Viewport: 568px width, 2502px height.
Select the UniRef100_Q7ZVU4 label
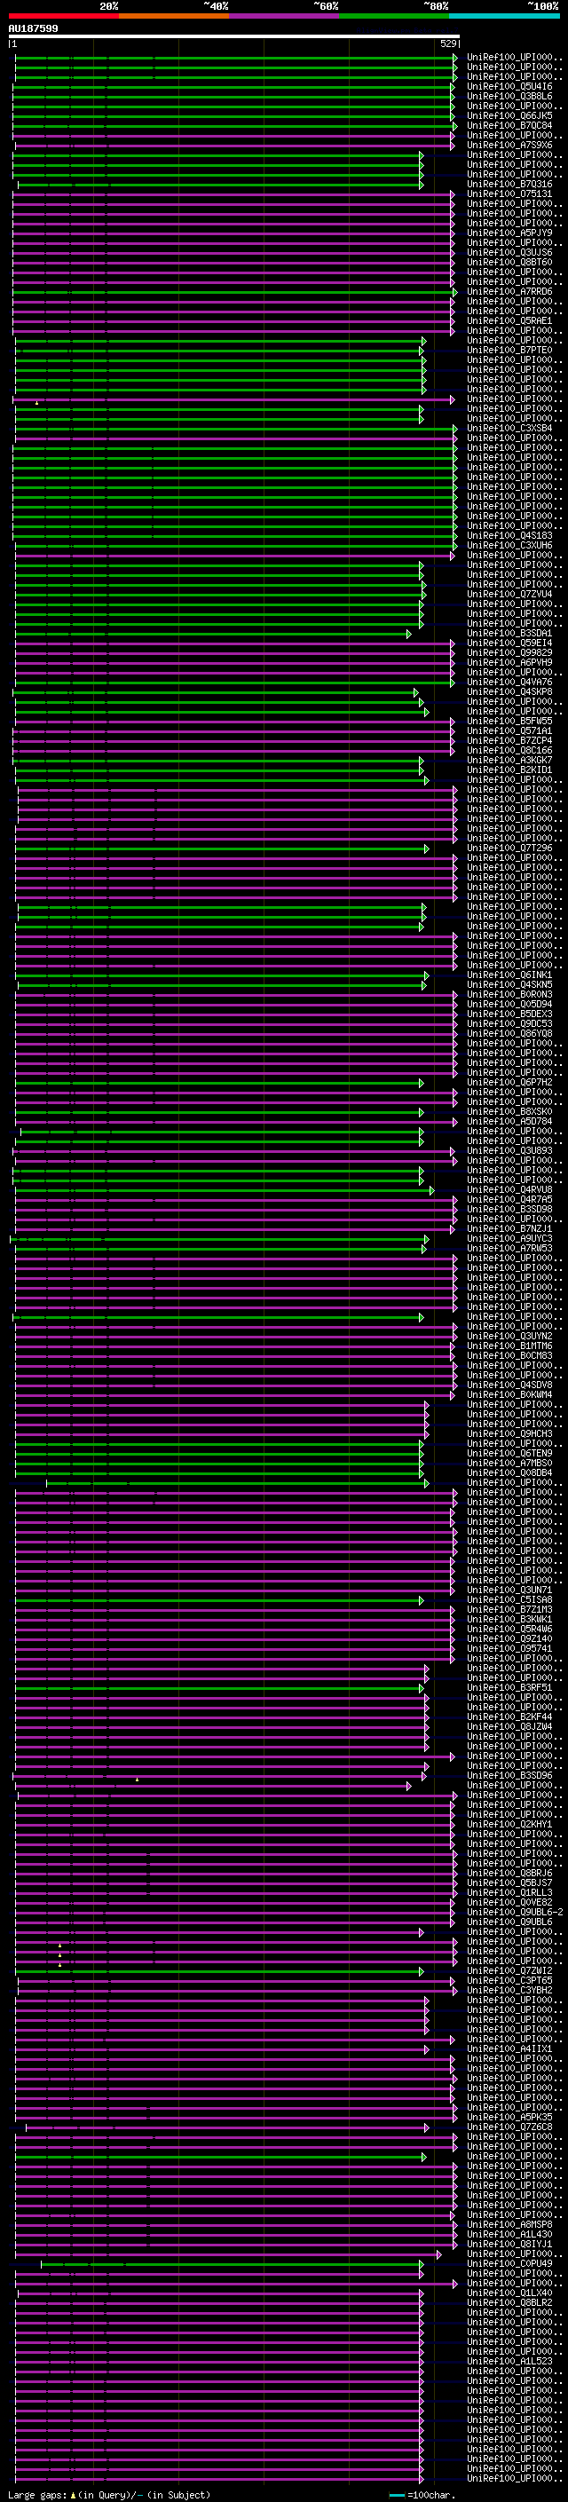click(509, 595)
